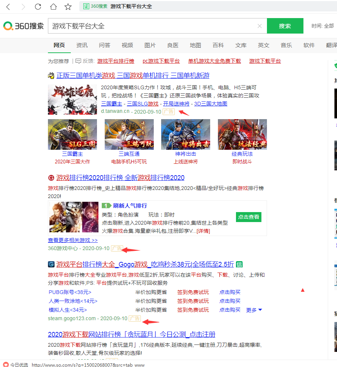Click the 开局送神将 sublink

point(176,104)
